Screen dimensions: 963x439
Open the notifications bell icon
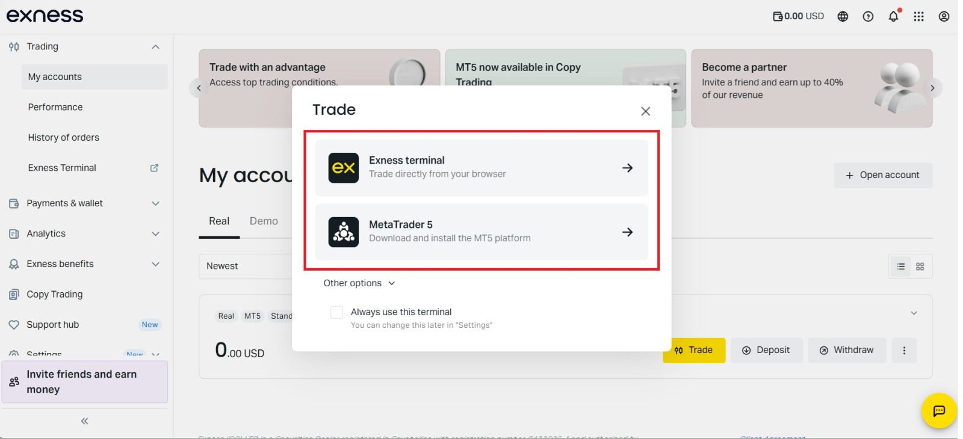click(893, 16)
